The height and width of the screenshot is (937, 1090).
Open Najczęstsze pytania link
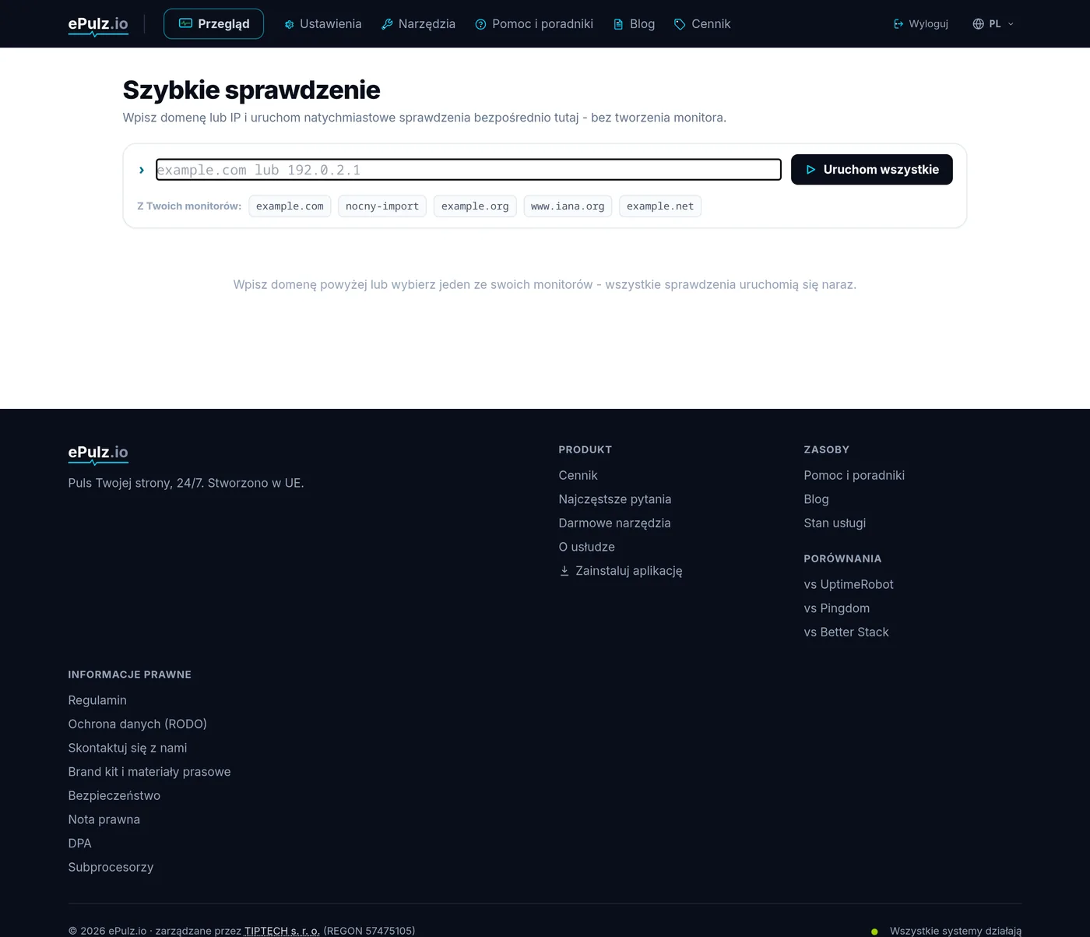click(x=615, y=499)
